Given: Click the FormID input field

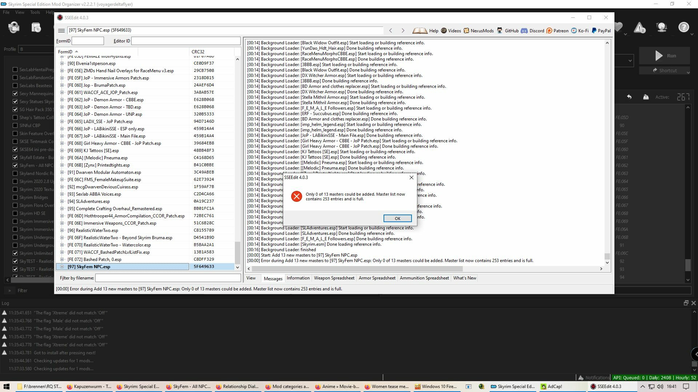Looking at the screenshot, I should 88,41.
